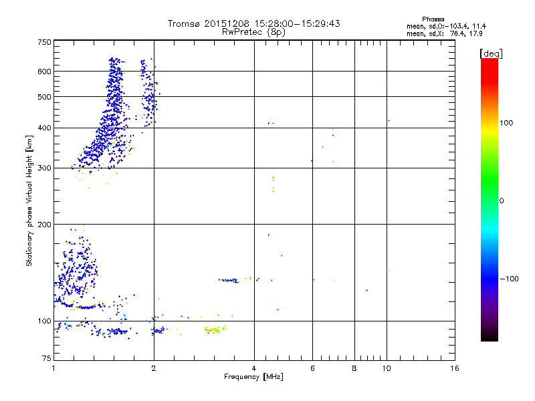Click the y-axis label '75'
Viewport: 535px width, 401px height.
click(x=47, y=358)
